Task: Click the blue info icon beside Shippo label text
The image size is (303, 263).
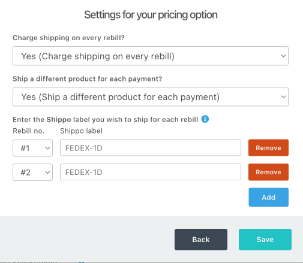Action: 205,119
